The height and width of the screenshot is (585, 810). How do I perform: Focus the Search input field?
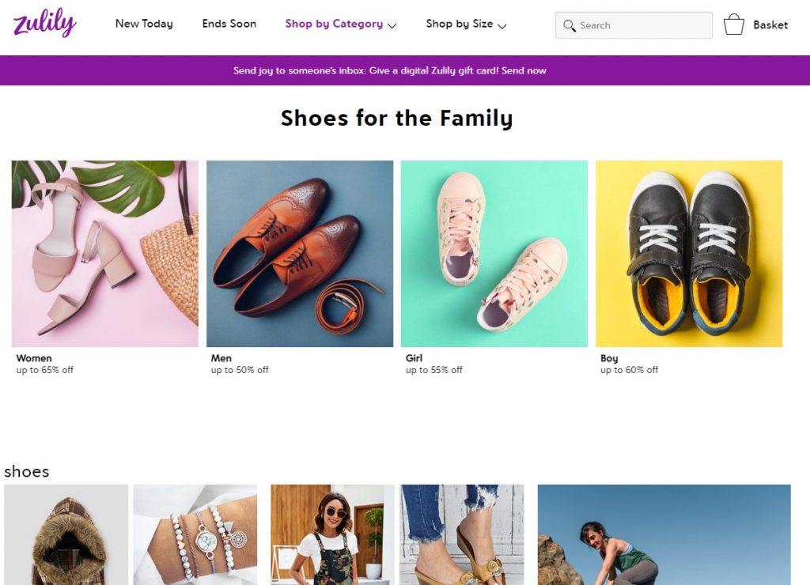pos(634,25)
